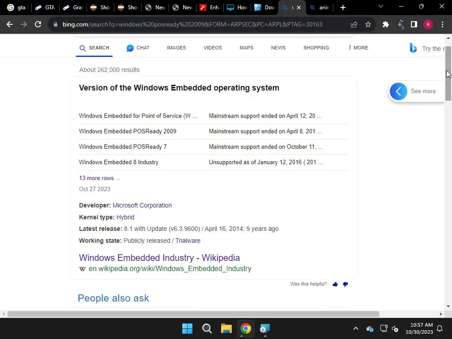
Task: Switch to the 'Gra' tab
Action: click(x=73, y=8)
